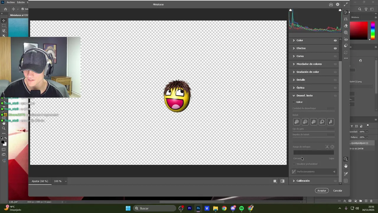Toggle Gradación de color visibility eye
This screenshot has width=378, height=213.
pos(335,72)
